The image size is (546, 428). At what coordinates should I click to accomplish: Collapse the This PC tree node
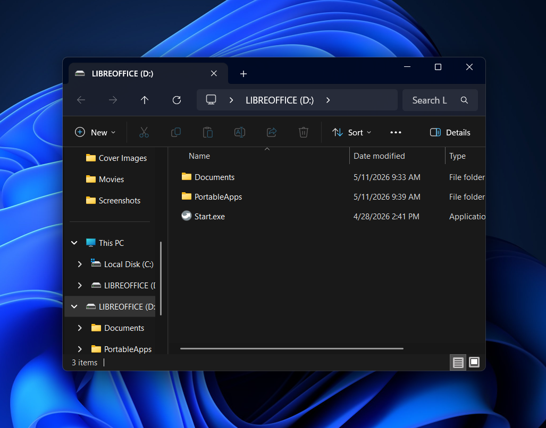(x=74, y=243)
